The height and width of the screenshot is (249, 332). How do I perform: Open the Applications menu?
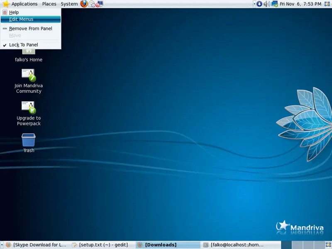(20, 4)
